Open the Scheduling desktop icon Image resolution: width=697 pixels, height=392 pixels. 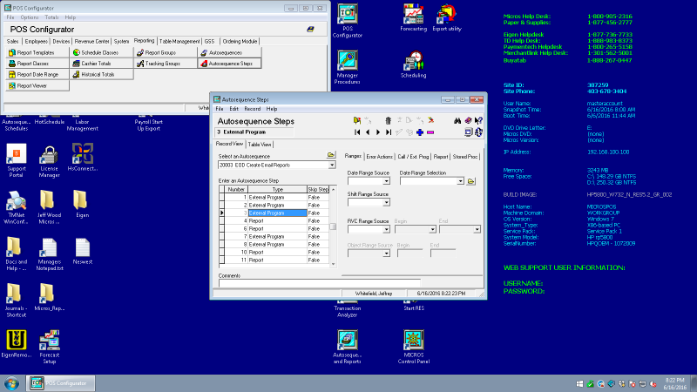(x=413, y=64)
